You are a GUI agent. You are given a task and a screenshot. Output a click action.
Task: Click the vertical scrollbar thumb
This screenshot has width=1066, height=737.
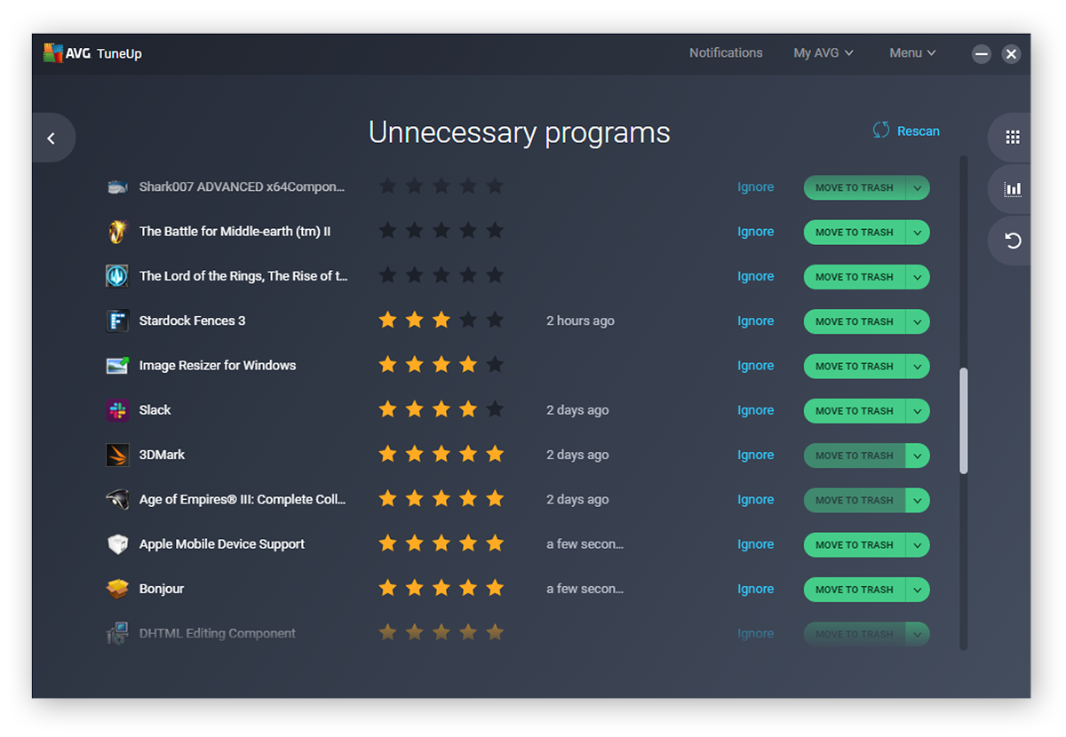click(964, 421)
